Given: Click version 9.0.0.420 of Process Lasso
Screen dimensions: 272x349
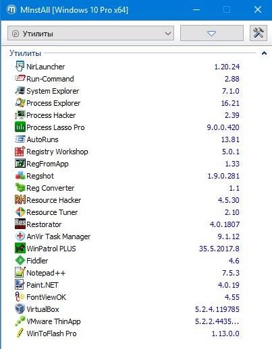Looking at the screenshot, I should [223, 127].
